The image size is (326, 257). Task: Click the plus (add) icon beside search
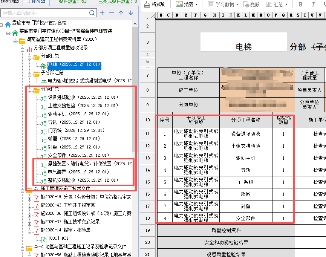102,13
